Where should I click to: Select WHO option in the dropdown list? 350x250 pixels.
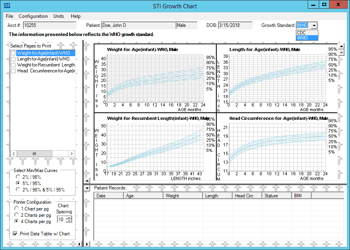[307, 38]
